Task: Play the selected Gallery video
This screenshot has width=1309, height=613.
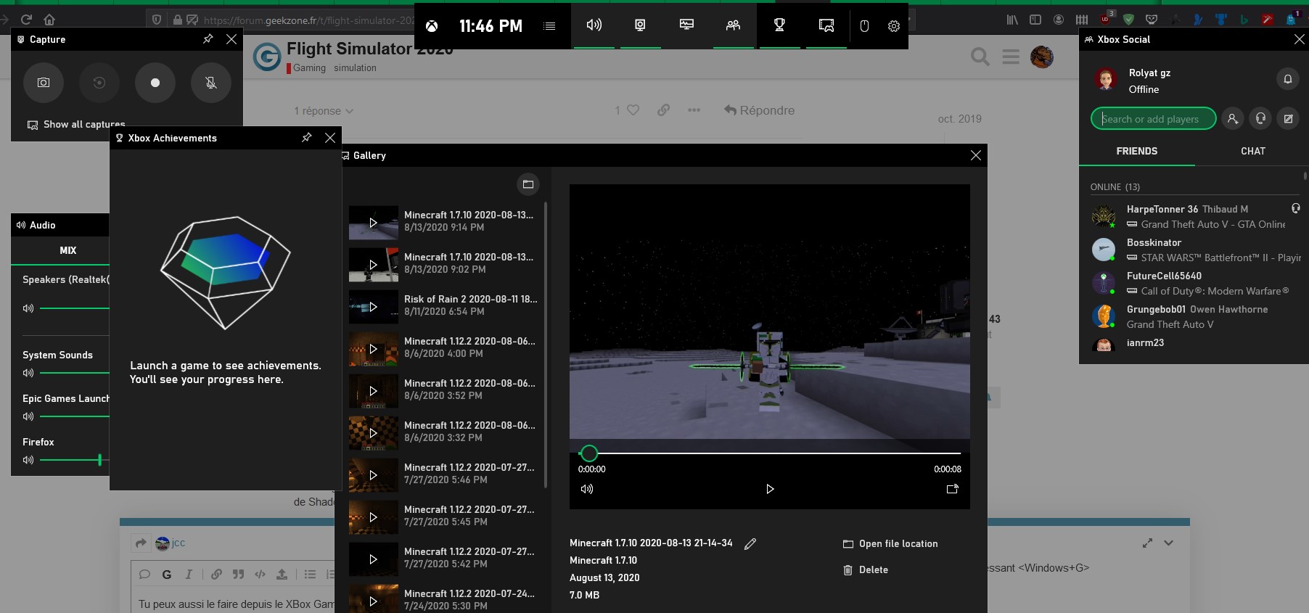Action: [770, 489]
